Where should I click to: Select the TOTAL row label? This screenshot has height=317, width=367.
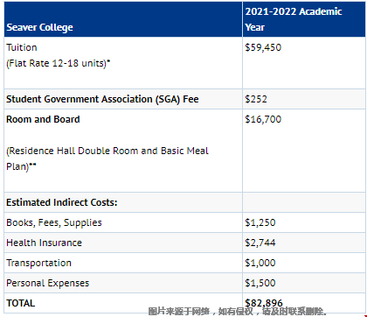click(x=20, y=303)
